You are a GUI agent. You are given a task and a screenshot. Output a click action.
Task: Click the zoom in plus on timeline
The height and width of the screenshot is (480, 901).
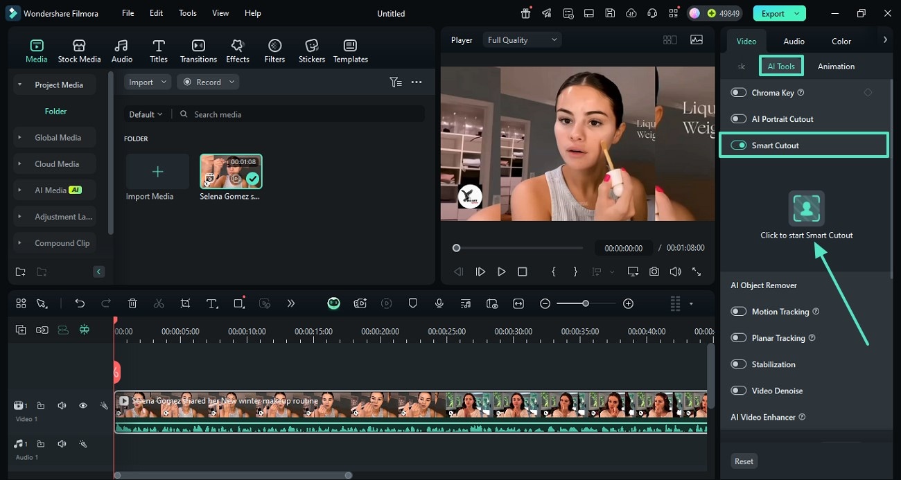click(628, 303)
